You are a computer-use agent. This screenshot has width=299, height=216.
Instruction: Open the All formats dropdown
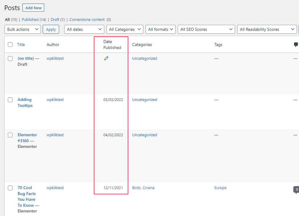pyautogui.click(x=160, y=29)
